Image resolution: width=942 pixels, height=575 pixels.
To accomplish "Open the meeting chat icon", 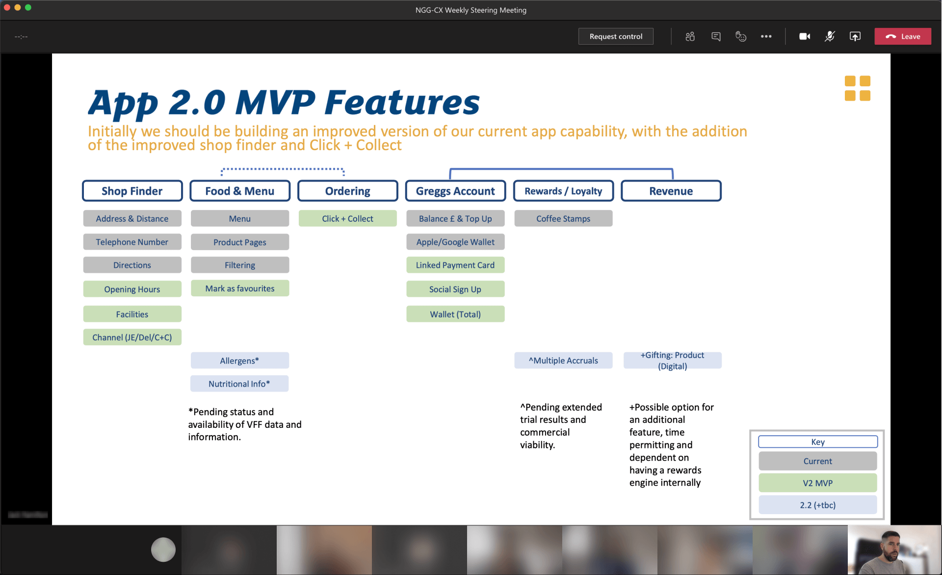I will pyautogui.click(x=716, y=36).
